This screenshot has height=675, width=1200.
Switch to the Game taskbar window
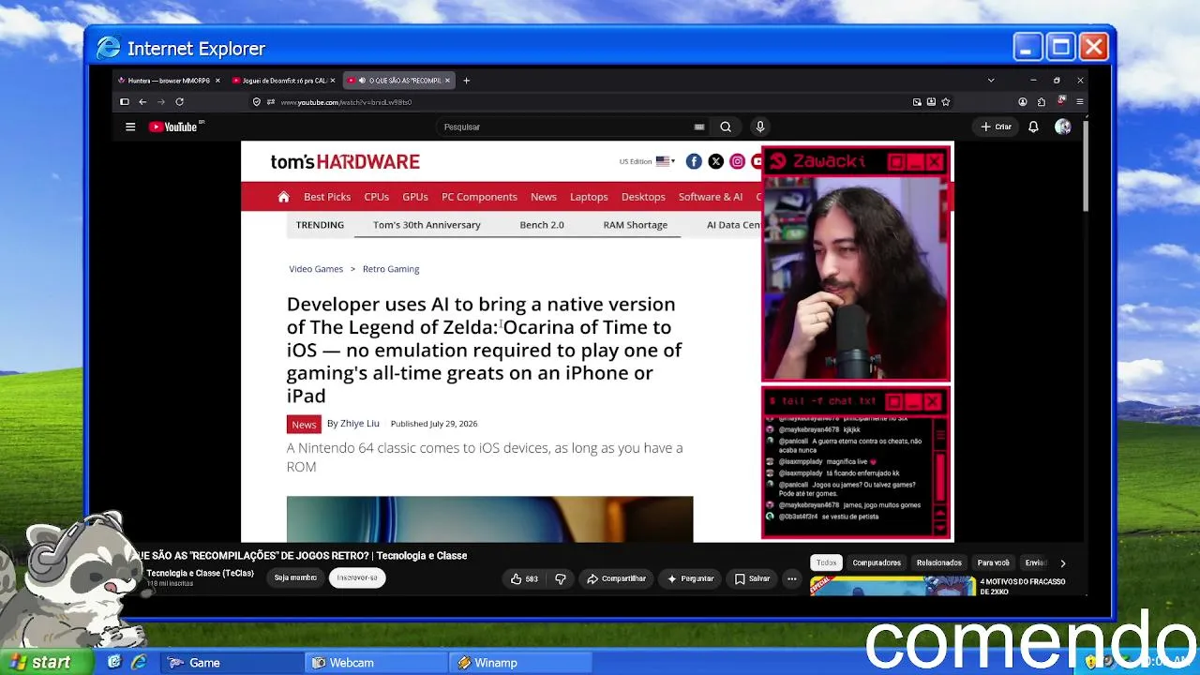click(x=232, y=663)
